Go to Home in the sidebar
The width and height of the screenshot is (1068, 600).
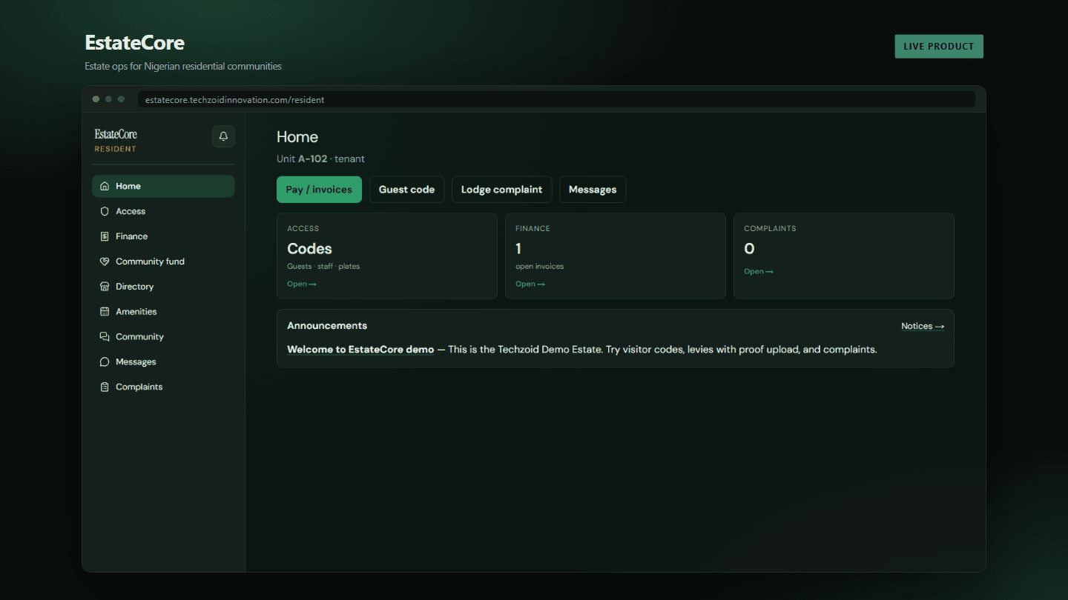click(x=163, y=186)
